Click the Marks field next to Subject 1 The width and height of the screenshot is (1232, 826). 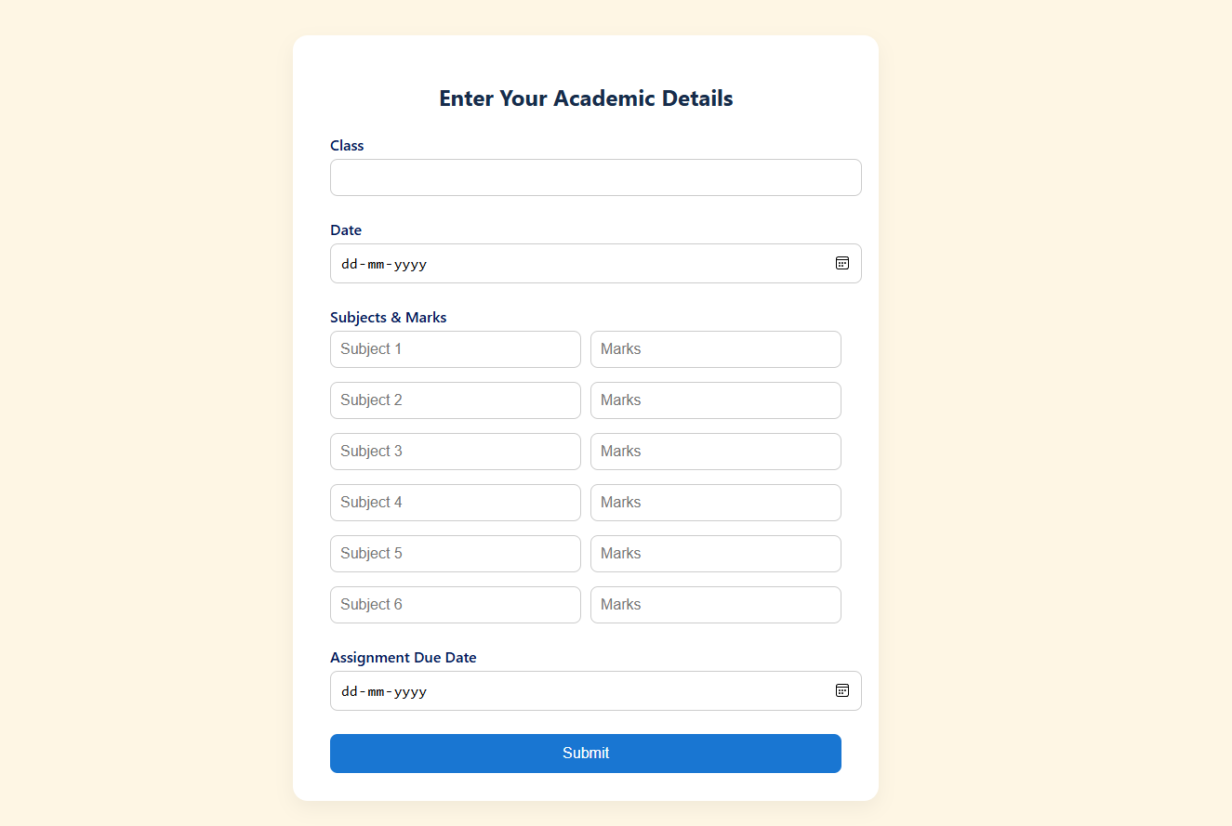click(715, 348)
